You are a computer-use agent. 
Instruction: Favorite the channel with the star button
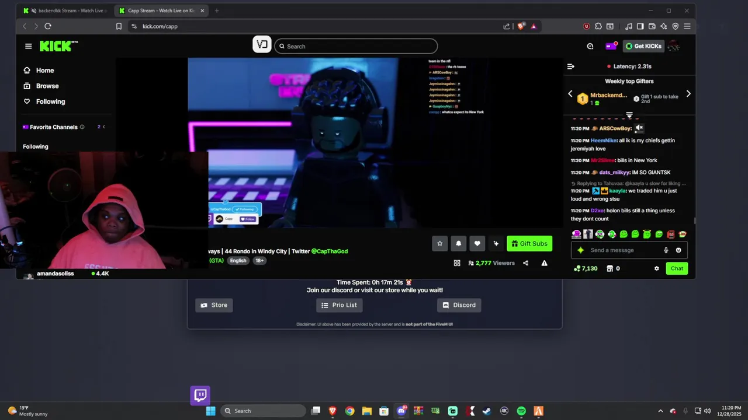coord(439,243)
